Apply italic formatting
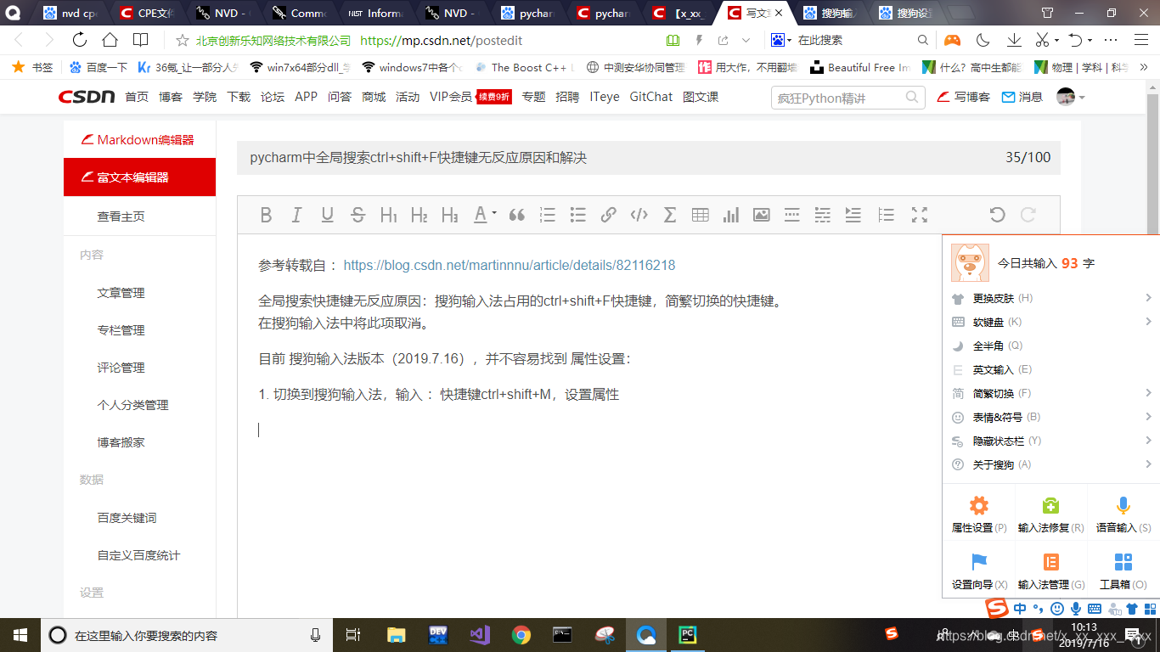The height and width of the screenshot is (652, 1160). tap(296, 215)
